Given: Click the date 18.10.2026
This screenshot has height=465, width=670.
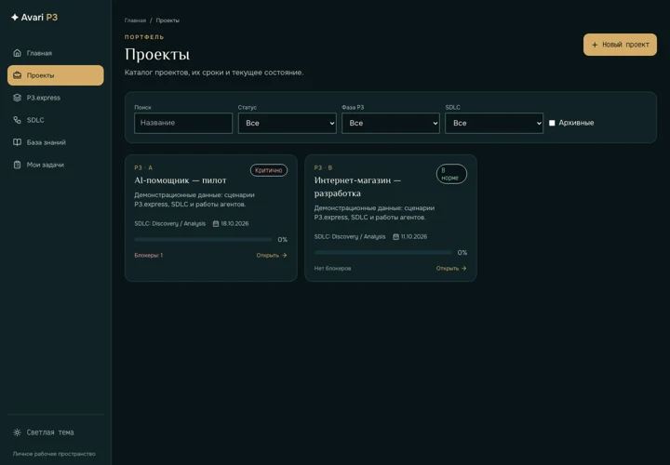Looking at the screenshot, I should pos(234,224).
